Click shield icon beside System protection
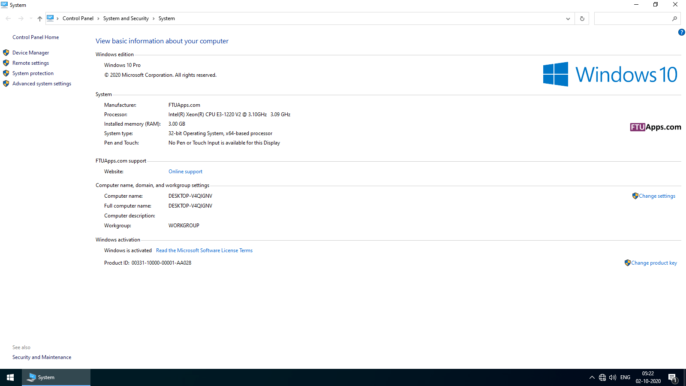686x386 pixels. pos(6,73)
